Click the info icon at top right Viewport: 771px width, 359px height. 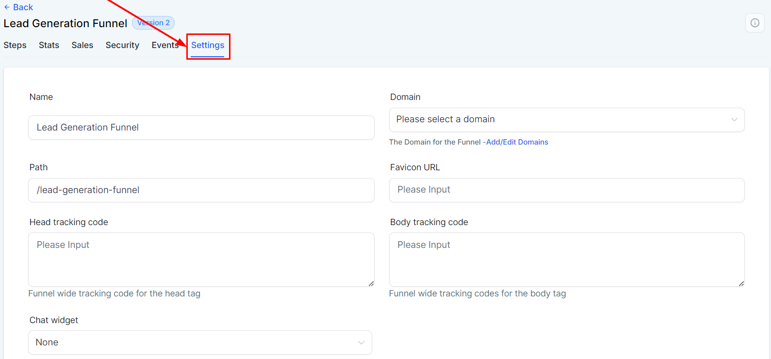point(755,23)
